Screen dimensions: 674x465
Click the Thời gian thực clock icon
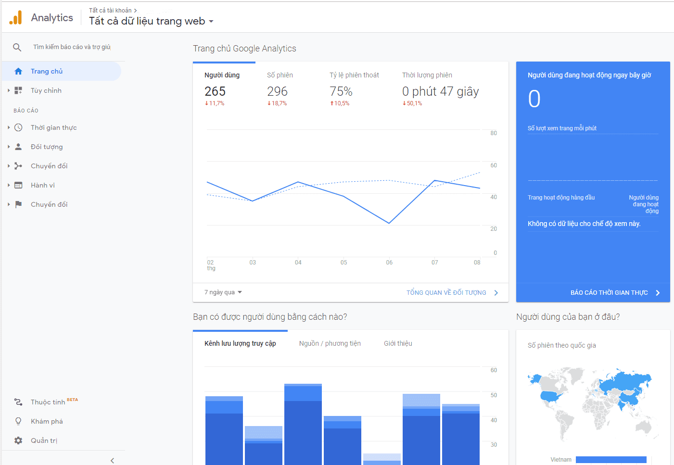18,127
